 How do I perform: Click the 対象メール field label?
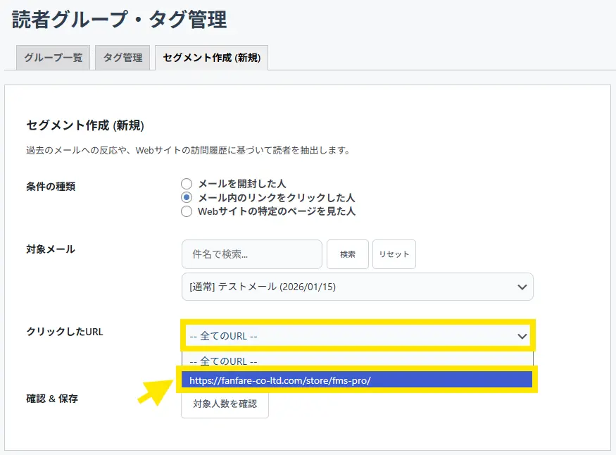[51, 249]
